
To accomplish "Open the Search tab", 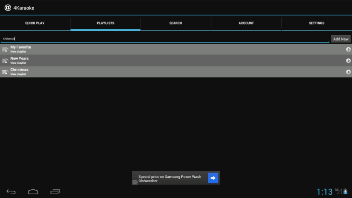I will click(x=176, y=23).
